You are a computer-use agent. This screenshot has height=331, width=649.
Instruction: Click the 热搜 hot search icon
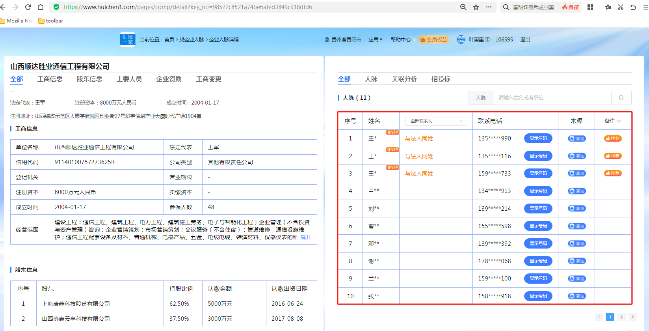click(570, 7)
